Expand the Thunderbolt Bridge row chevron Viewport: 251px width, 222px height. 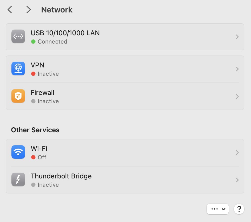tap(237, 180)
